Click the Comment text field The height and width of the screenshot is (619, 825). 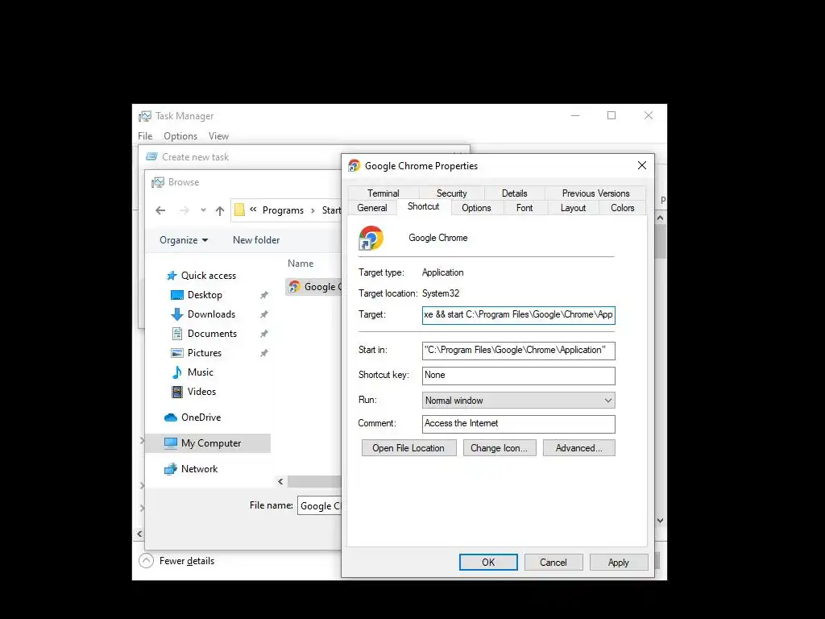[518, 424]
